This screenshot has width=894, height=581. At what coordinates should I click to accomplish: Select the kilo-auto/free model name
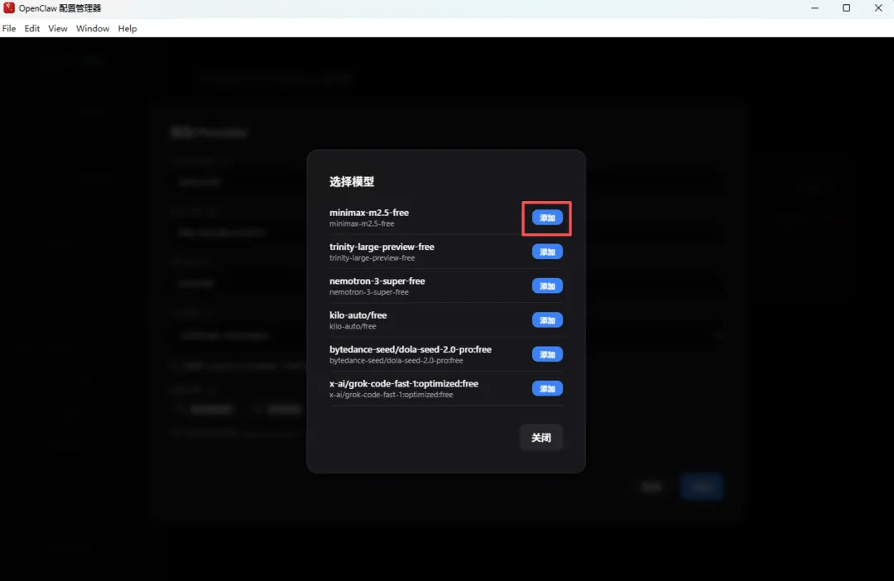coord(358,315)
